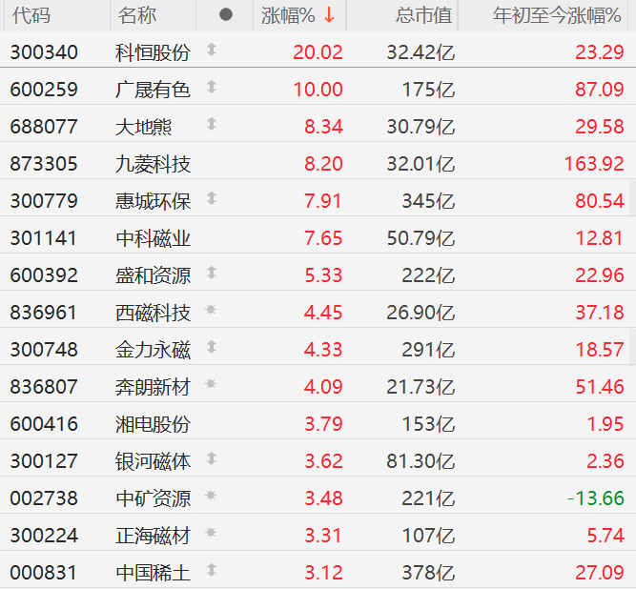The image size is (636, 589).
Task: Select stock name 大地熊
Action: pos(144,127)
